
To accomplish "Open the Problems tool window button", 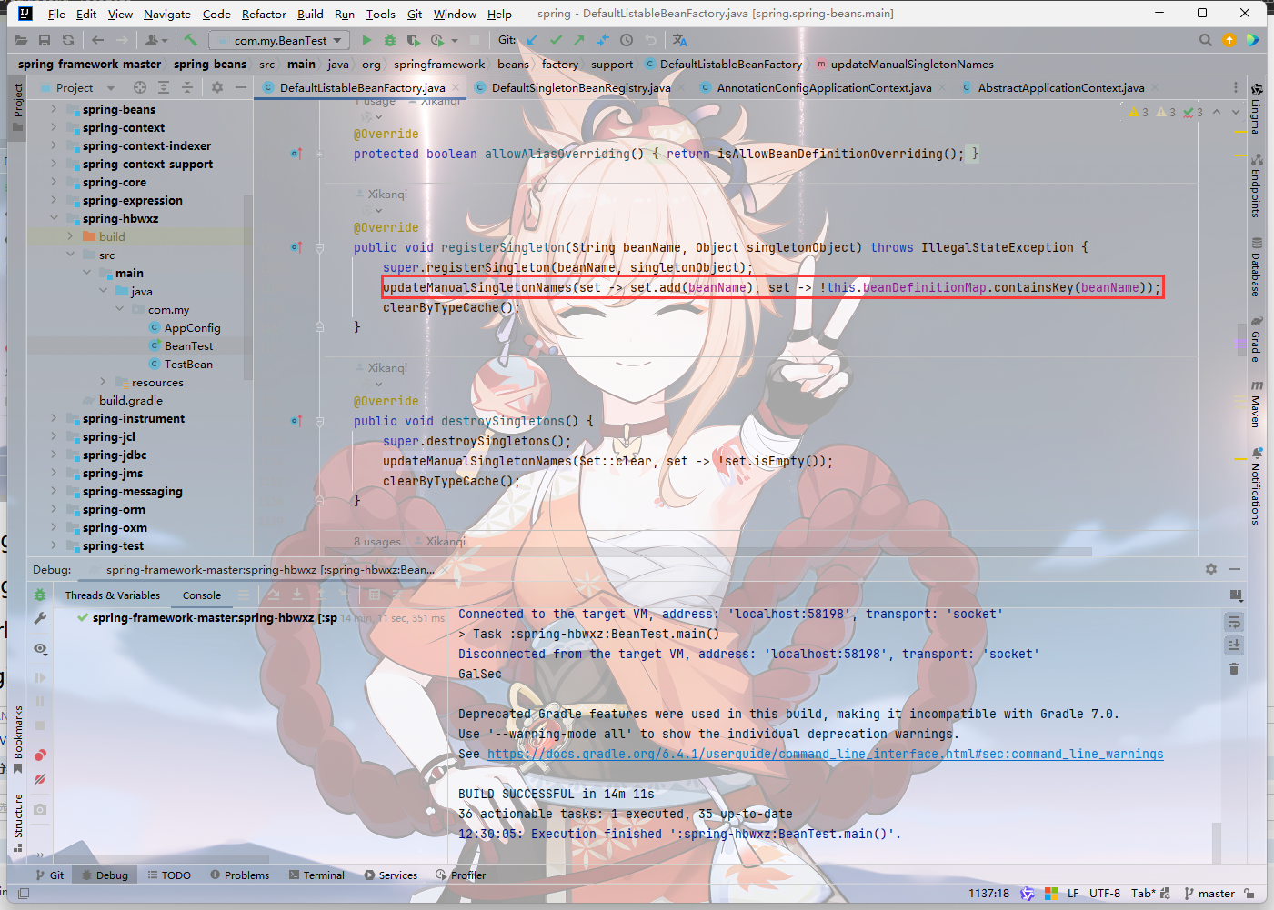I will pyautogui.click(x=239, y=875).
